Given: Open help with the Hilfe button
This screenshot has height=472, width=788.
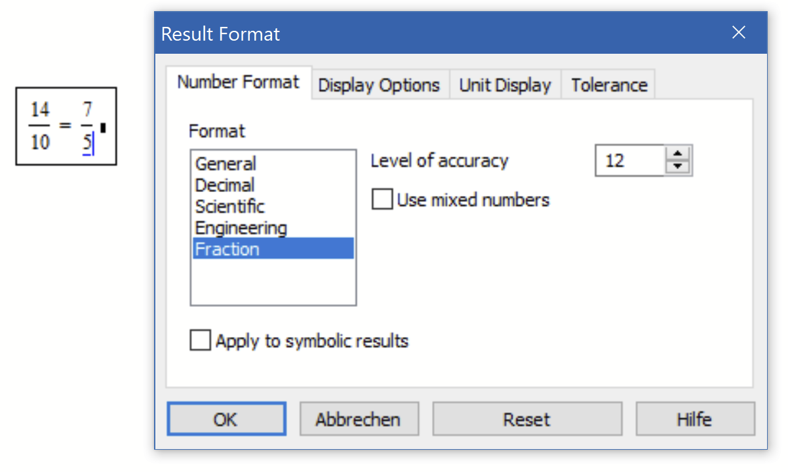Looking at the screenshot, I should click(x=695, y=418).
